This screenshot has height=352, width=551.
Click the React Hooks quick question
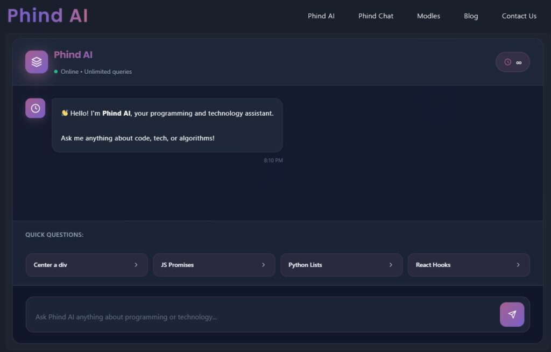pyautogui.click(x=469, y=265)
